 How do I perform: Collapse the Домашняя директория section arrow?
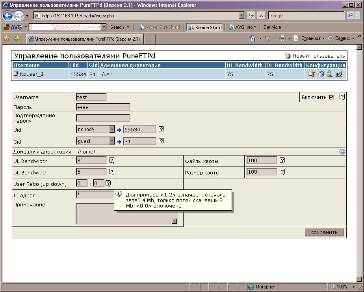(342, 152)
